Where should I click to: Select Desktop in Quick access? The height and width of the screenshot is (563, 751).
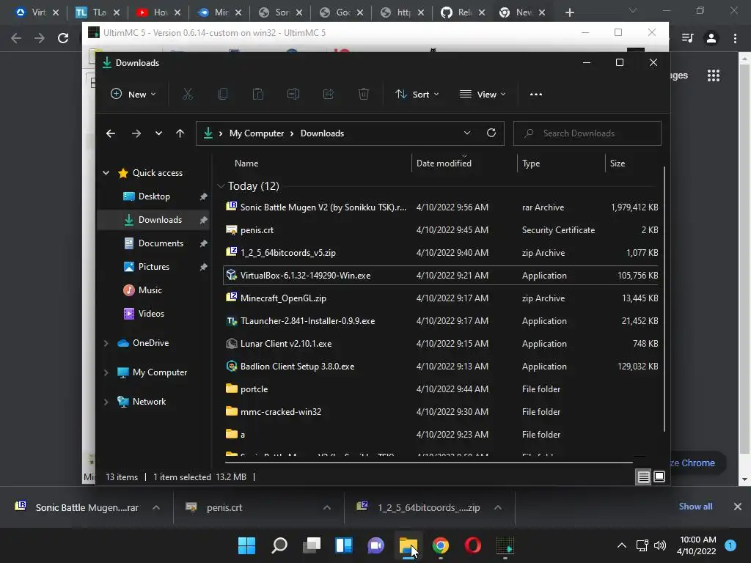(153, 196)
